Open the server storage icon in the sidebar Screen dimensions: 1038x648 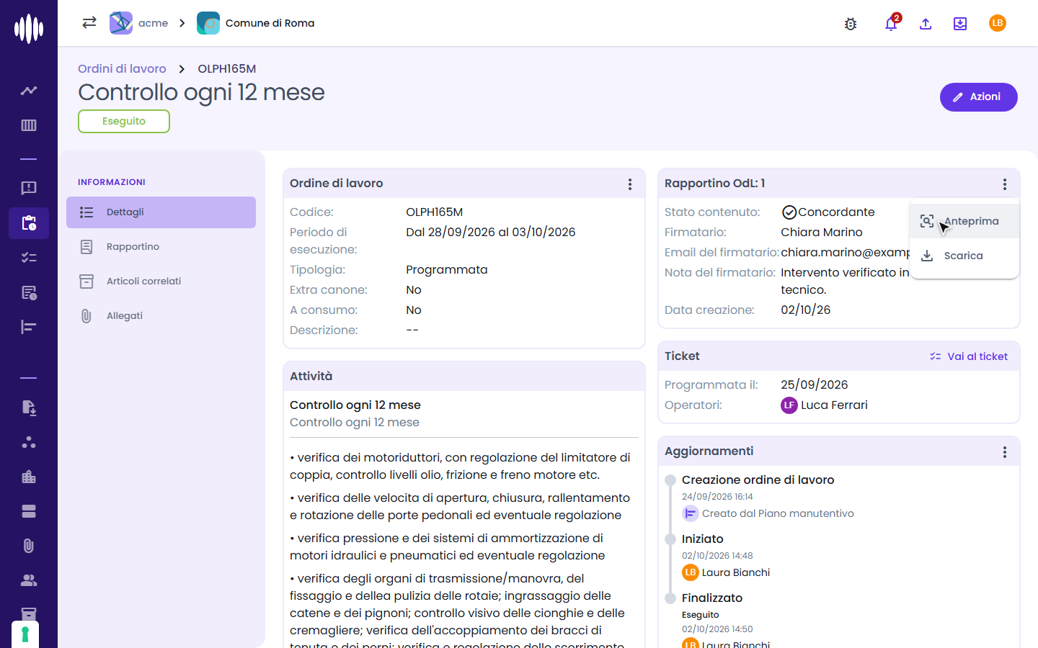29,511
